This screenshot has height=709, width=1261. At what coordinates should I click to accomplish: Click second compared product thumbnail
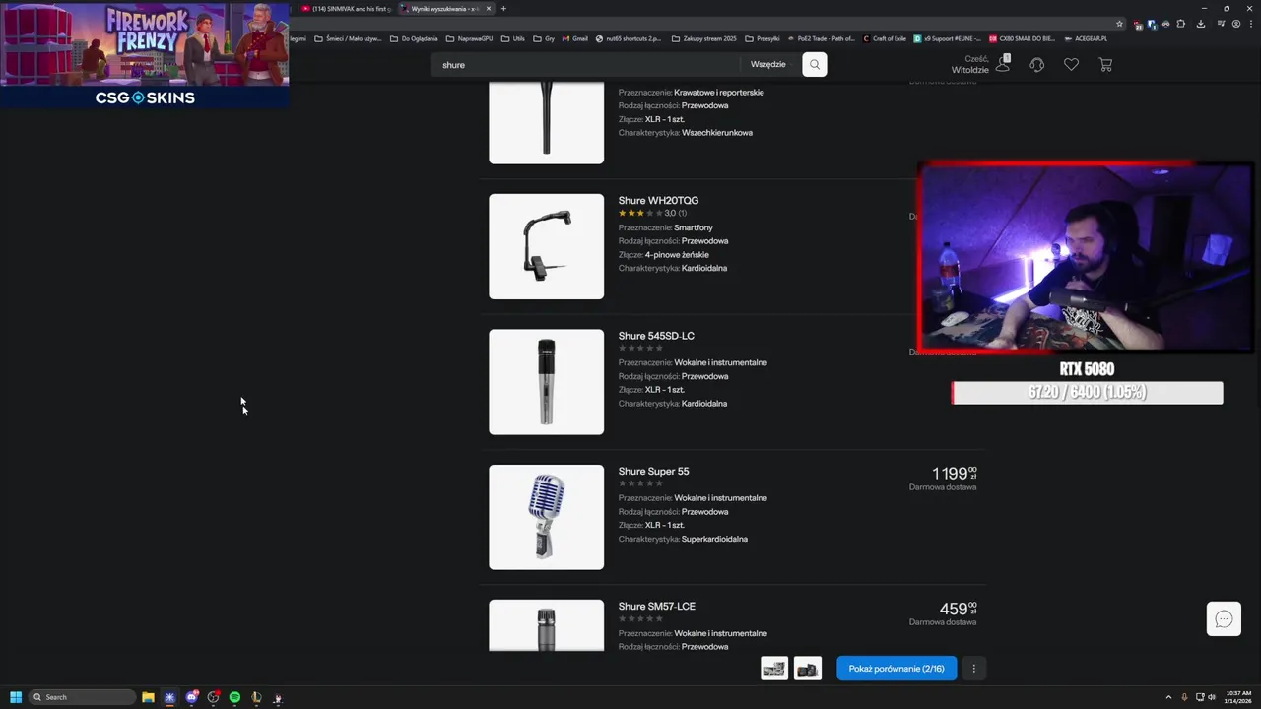808,669
